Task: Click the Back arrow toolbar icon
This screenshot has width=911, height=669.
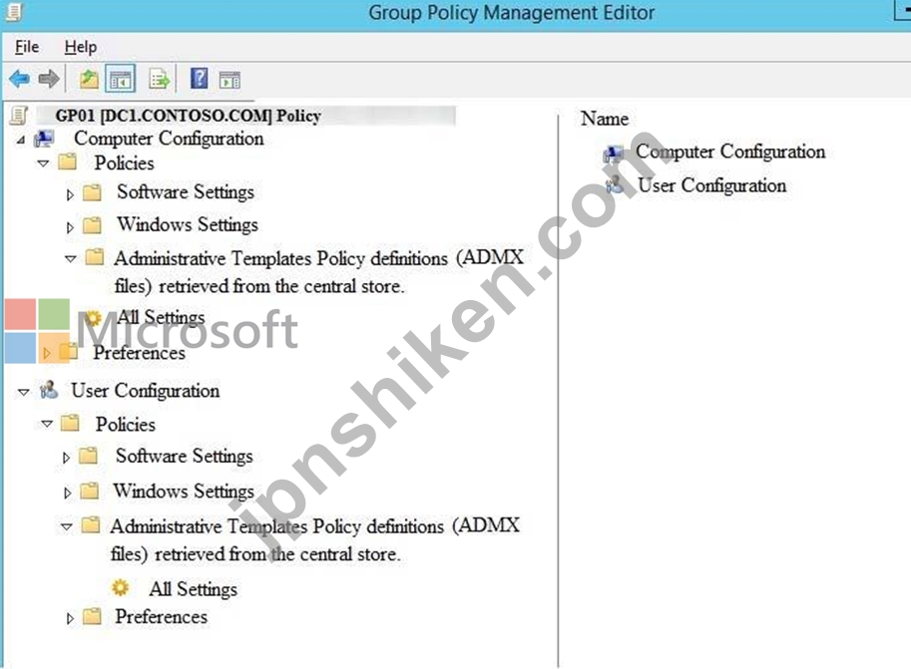Action: [19, 79]
